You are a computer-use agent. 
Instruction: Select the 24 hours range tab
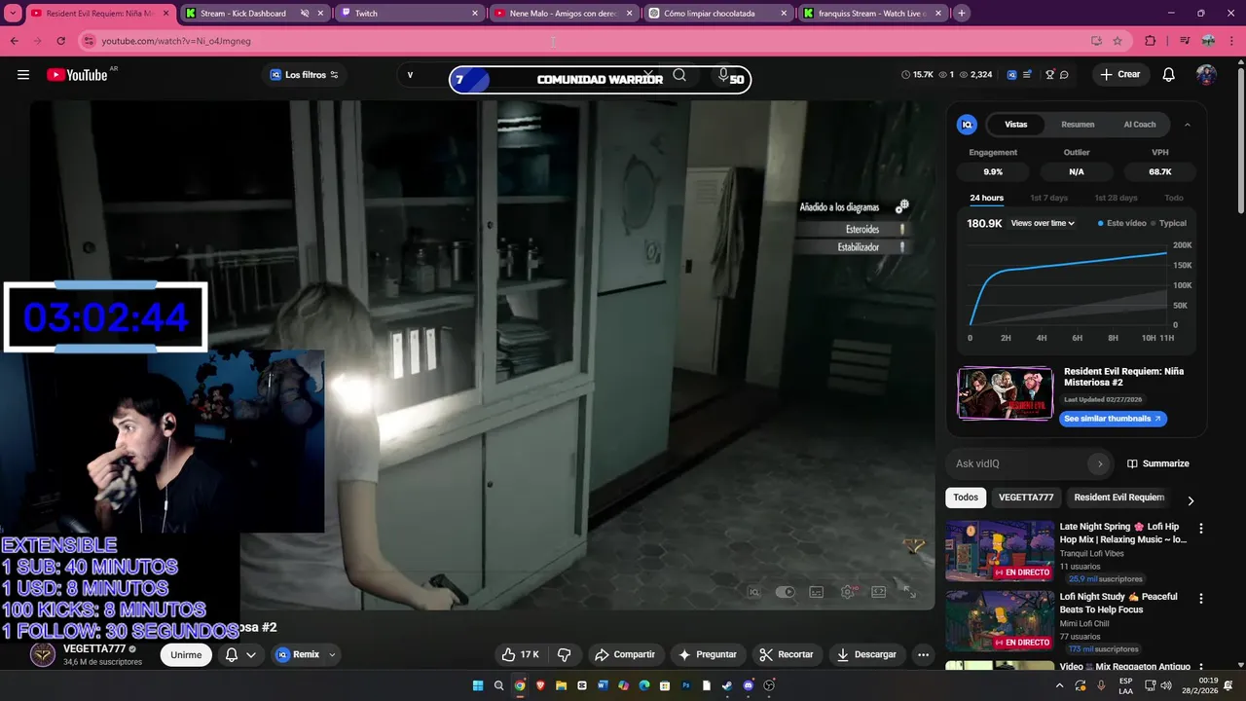[986, 198]
